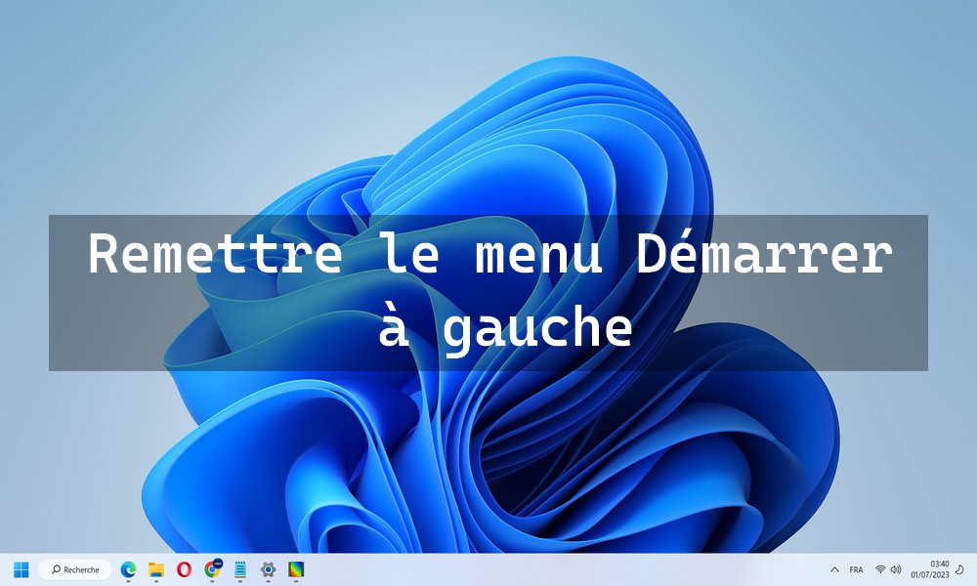
Task: Click inside the Recherche search box
Action: coord(83,569)
